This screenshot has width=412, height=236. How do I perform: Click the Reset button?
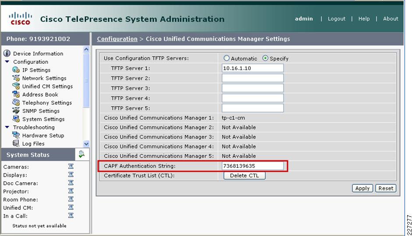click(386, 188)
